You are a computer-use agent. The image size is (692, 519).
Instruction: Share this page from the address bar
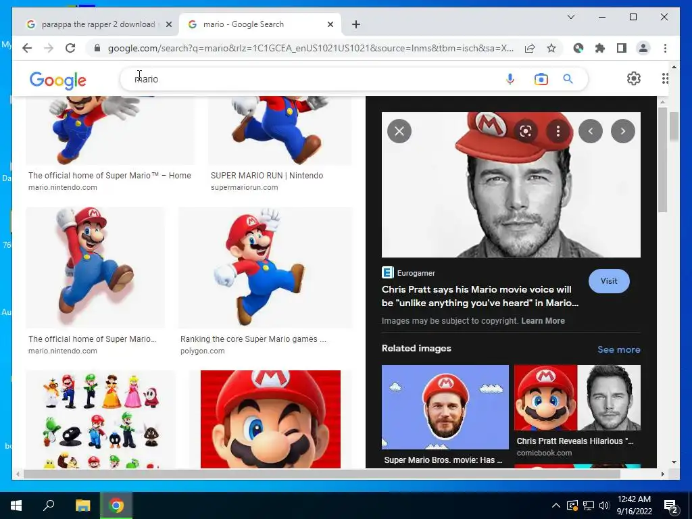530,48
